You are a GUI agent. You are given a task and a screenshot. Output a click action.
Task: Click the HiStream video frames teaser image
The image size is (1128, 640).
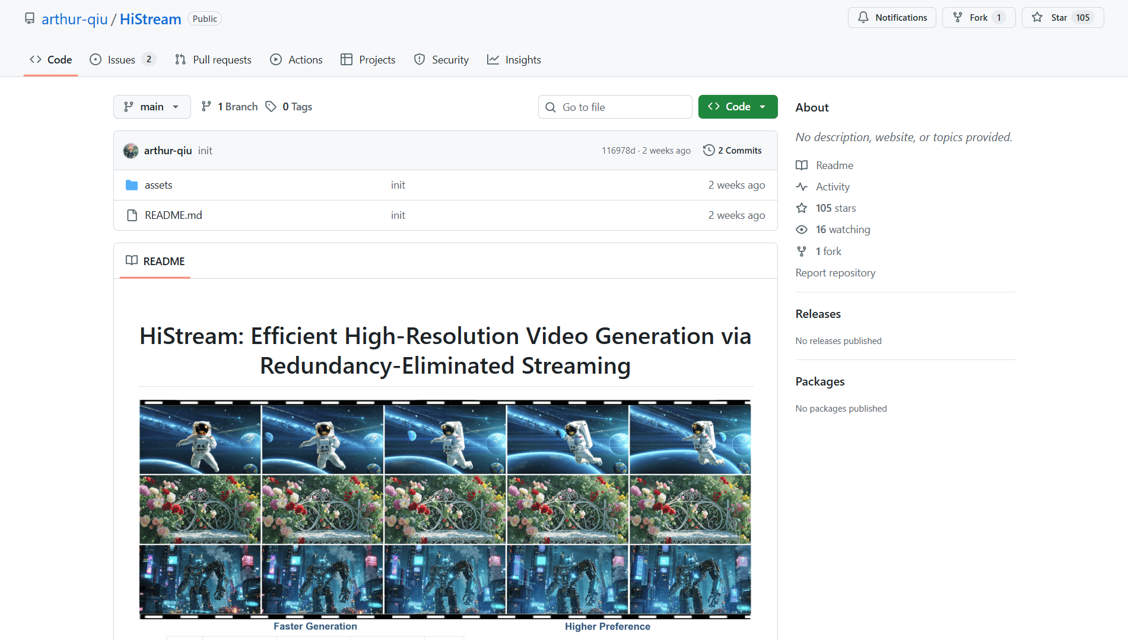(445, 509)
